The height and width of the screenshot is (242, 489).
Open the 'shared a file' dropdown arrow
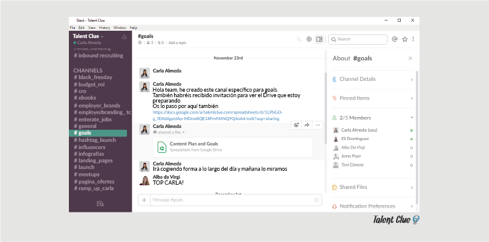[183, 132]
